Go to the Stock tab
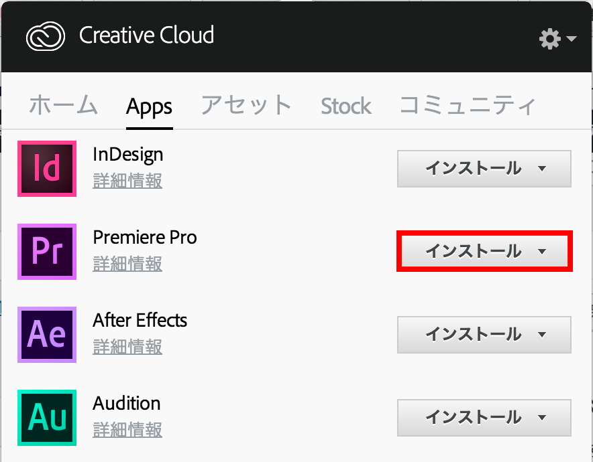The width and height of the screenshot is (593, 462). 345,106
